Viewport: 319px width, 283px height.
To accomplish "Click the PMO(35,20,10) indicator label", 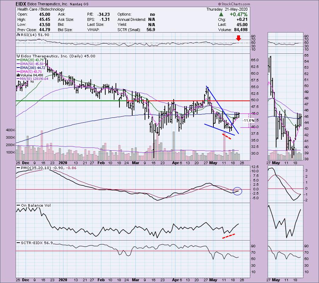I will tap(46, 168).
